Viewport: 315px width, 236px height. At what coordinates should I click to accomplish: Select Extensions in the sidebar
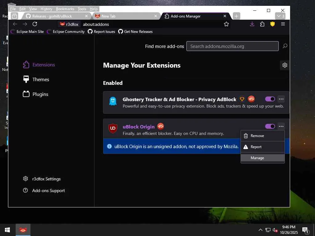(39, 65)
